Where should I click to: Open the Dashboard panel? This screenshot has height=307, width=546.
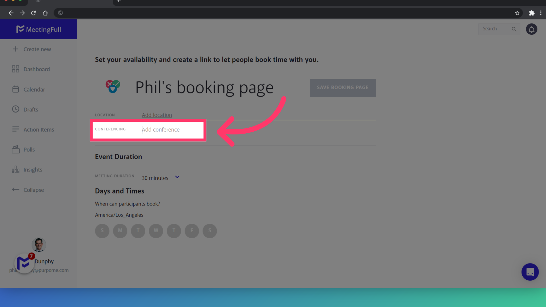(x=36, y=69)
